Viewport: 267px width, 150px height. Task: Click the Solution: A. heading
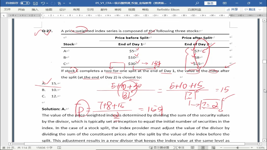(54, 109)
